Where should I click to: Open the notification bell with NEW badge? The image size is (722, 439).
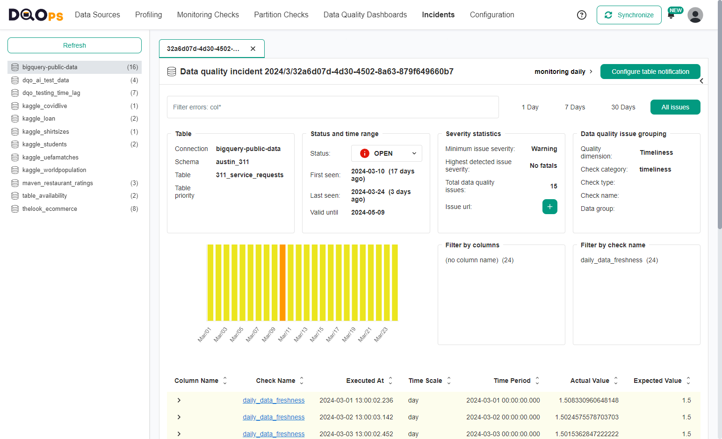coord(672,15)
